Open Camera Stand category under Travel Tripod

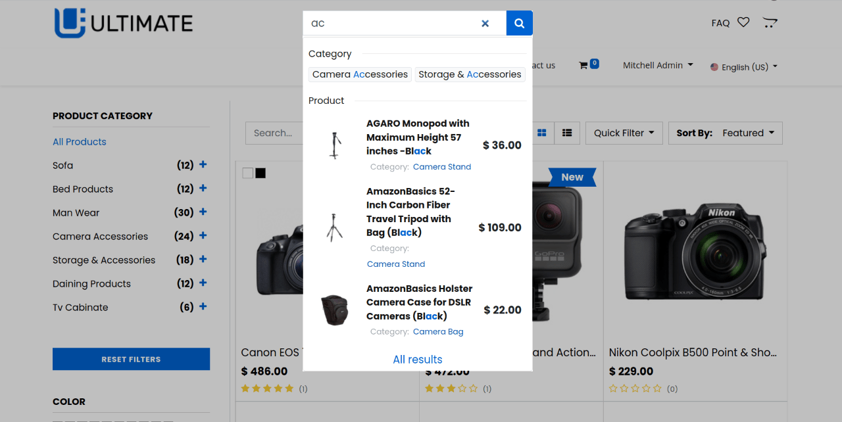396,264
